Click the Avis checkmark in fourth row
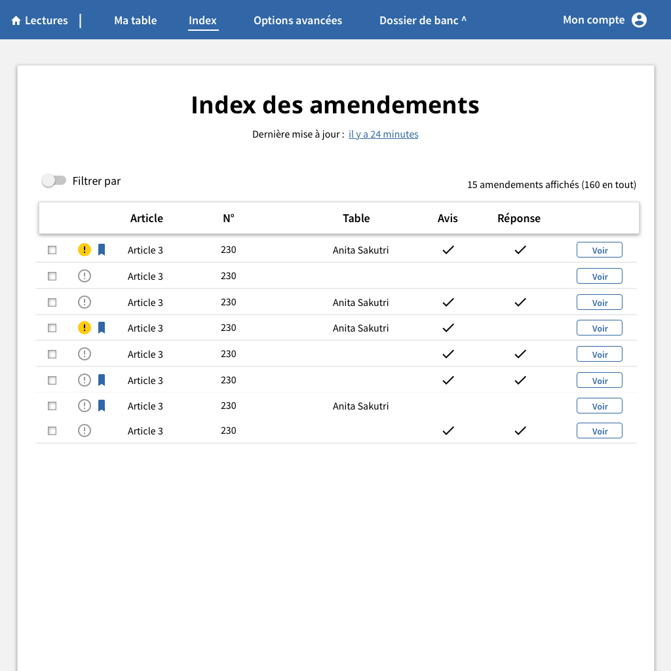This screenshot has height=671, width=671. [x=448, y=328]
